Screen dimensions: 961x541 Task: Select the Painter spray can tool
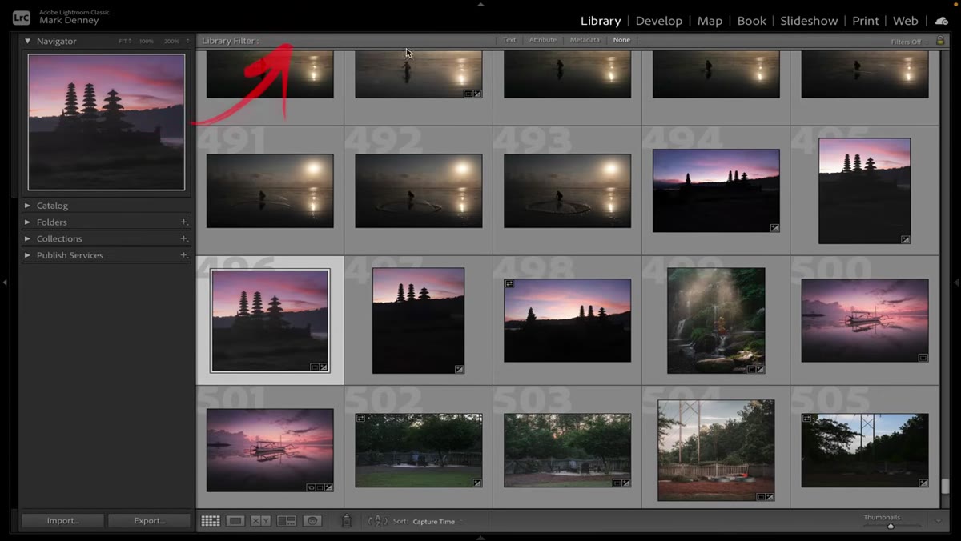coord(347,521)
